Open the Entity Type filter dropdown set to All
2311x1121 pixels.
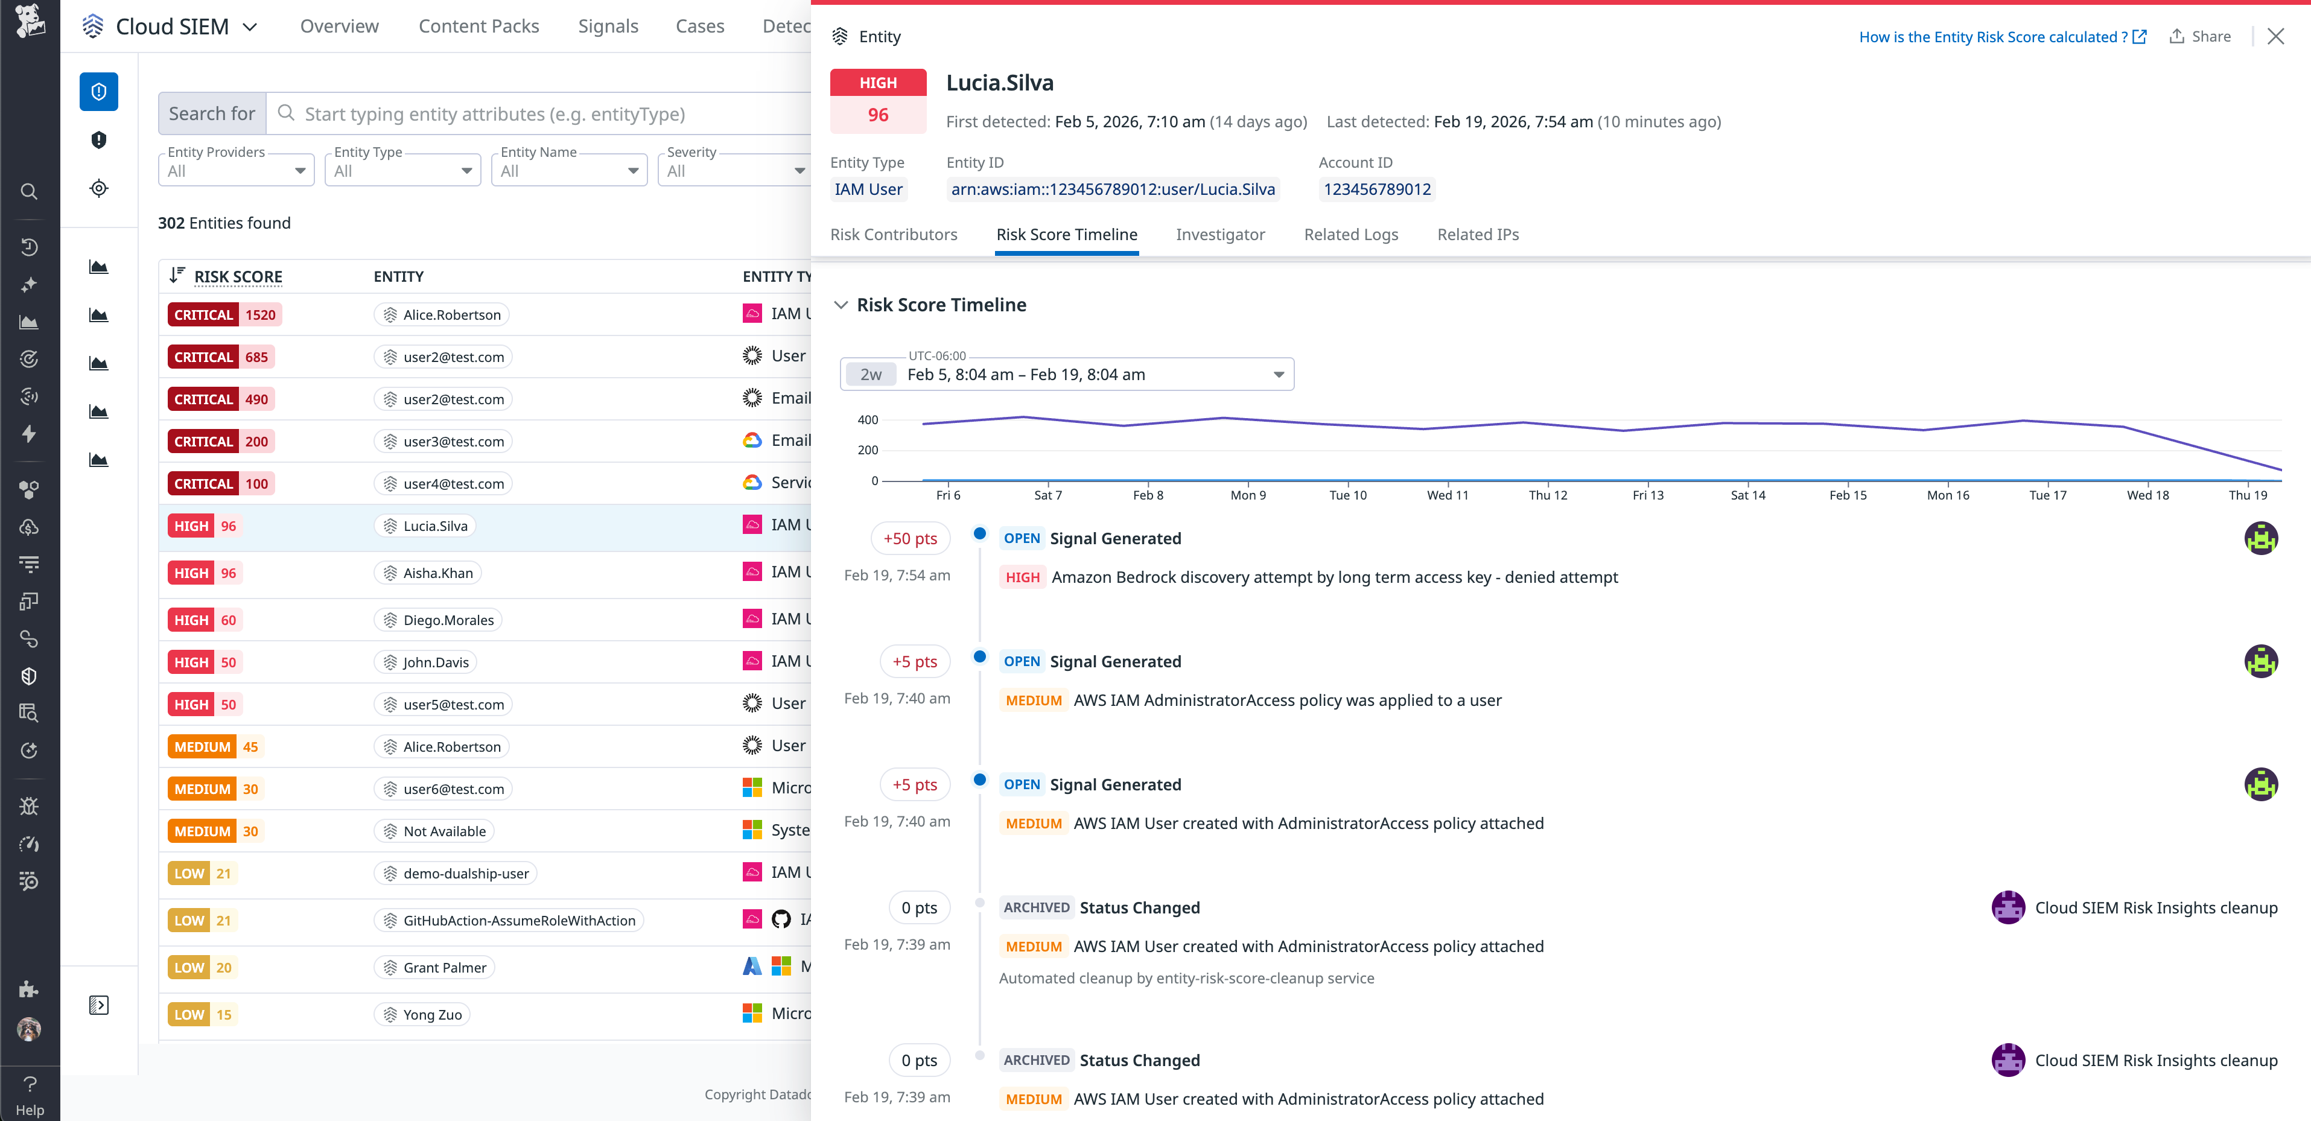click(402, 170)
